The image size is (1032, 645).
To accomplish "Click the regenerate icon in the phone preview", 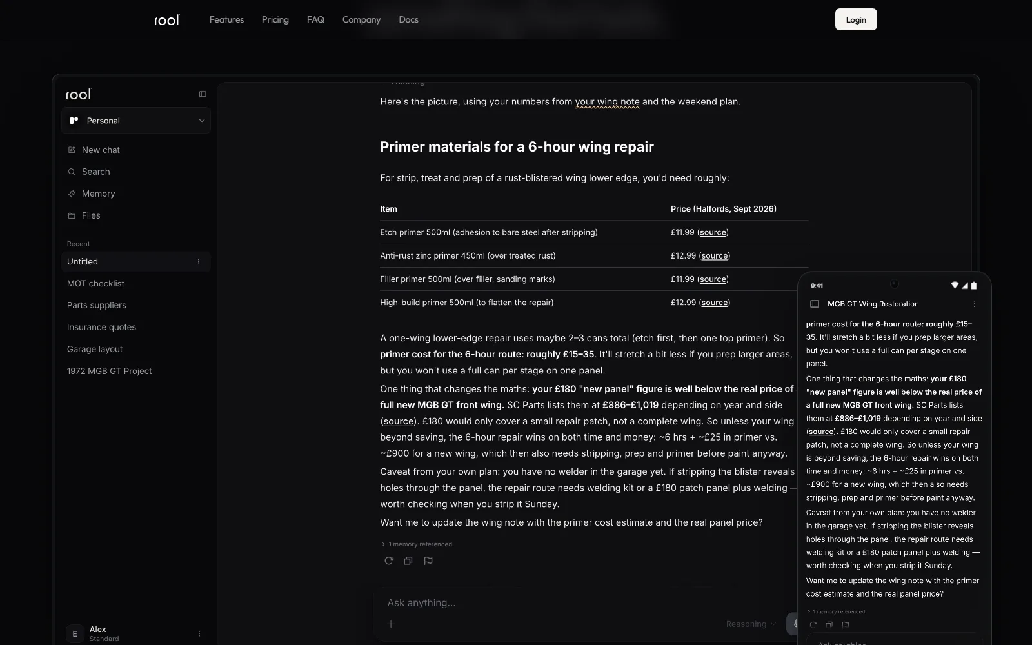I will click(813, 624).
